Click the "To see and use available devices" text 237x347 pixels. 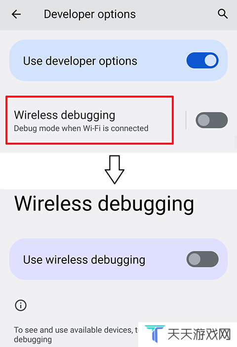(73, 330)
